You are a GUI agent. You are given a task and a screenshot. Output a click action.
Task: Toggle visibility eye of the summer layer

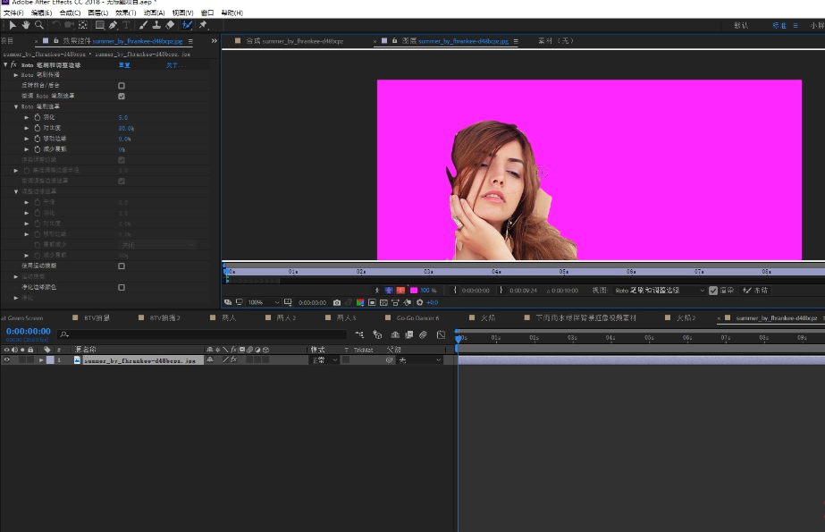click(6, 359)
